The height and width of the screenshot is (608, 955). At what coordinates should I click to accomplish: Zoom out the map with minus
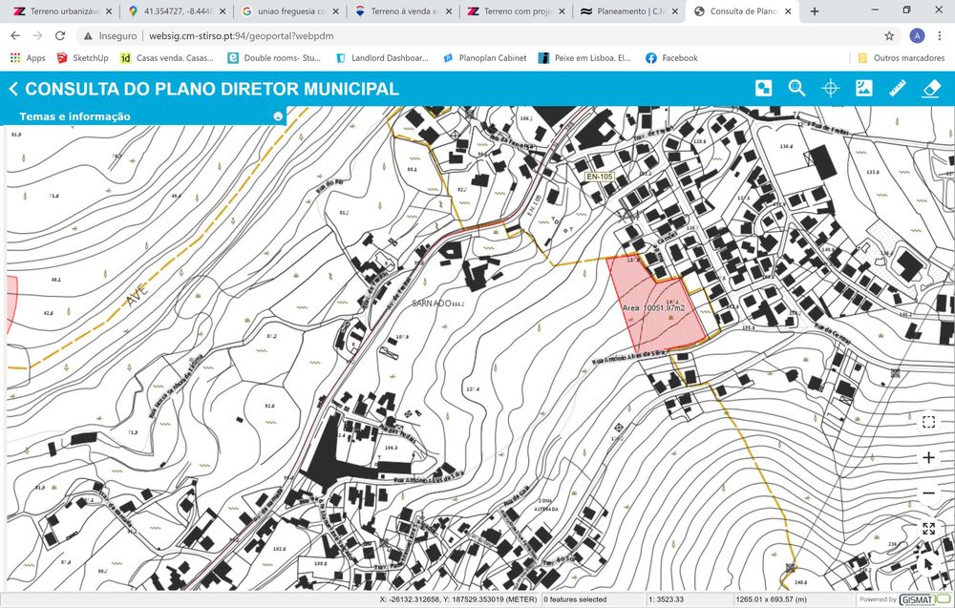click(x=928, y=493)
